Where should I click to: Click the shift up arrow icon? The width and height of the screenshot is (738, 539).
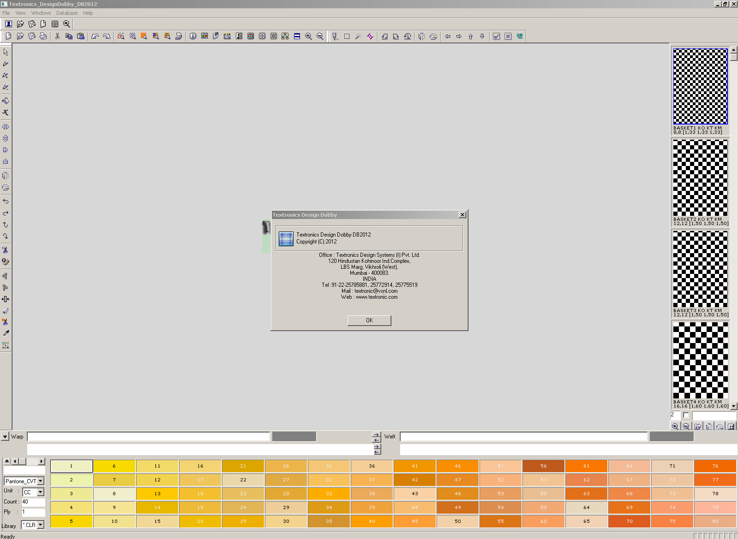[471, 36]
